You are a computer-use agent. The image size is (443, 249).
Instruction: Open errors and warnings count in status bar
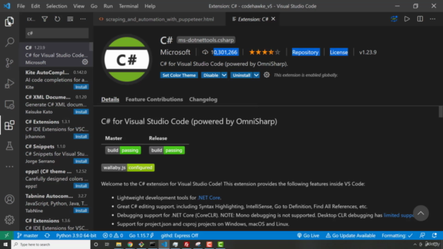point(113,235)
